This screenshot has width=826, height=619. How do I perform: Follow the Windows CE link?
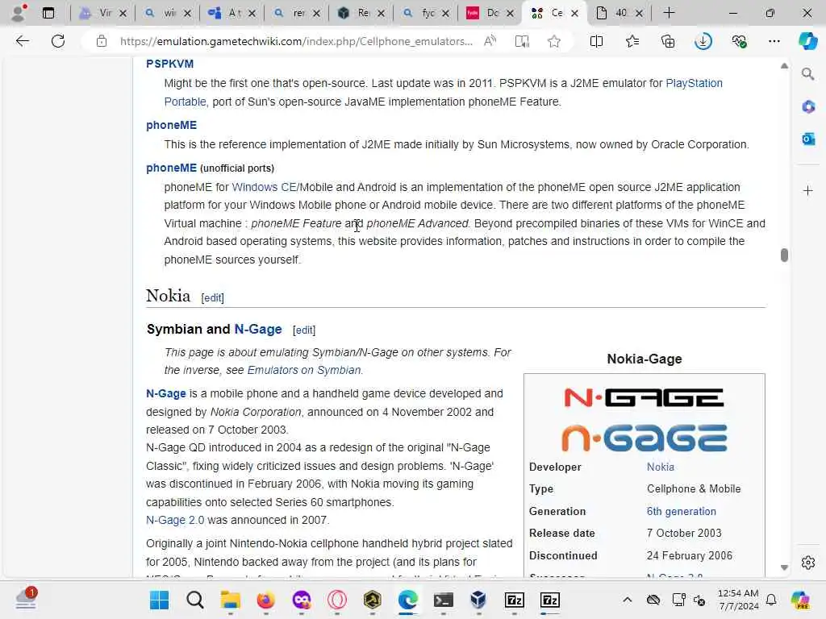(x=264, y=187)
